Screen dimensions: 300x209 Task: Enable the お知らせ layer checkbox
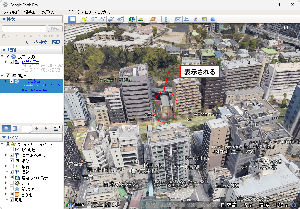tap(12, 149)
